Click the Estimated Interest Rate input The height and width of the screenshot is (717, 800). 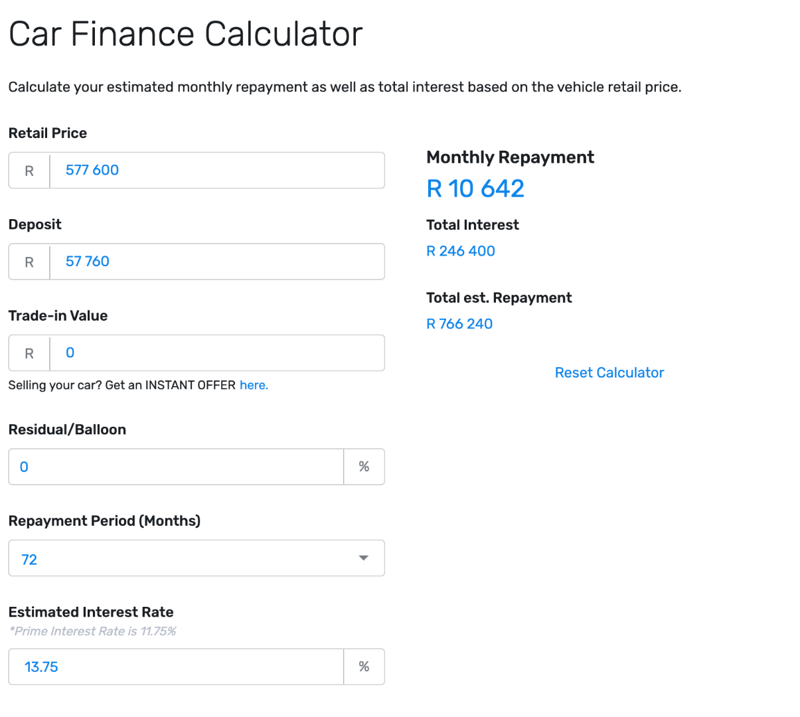pyautogui.click(x=176, y=667)
